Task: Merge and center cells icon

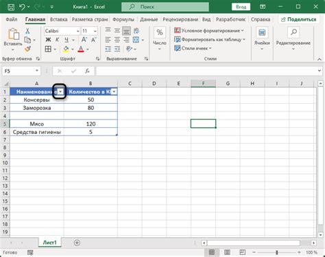Action: point(136,40)
